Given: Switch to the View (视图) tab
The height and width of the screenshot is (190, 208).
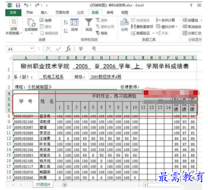Looking at the screenshot, I should [x=125, y=13].
